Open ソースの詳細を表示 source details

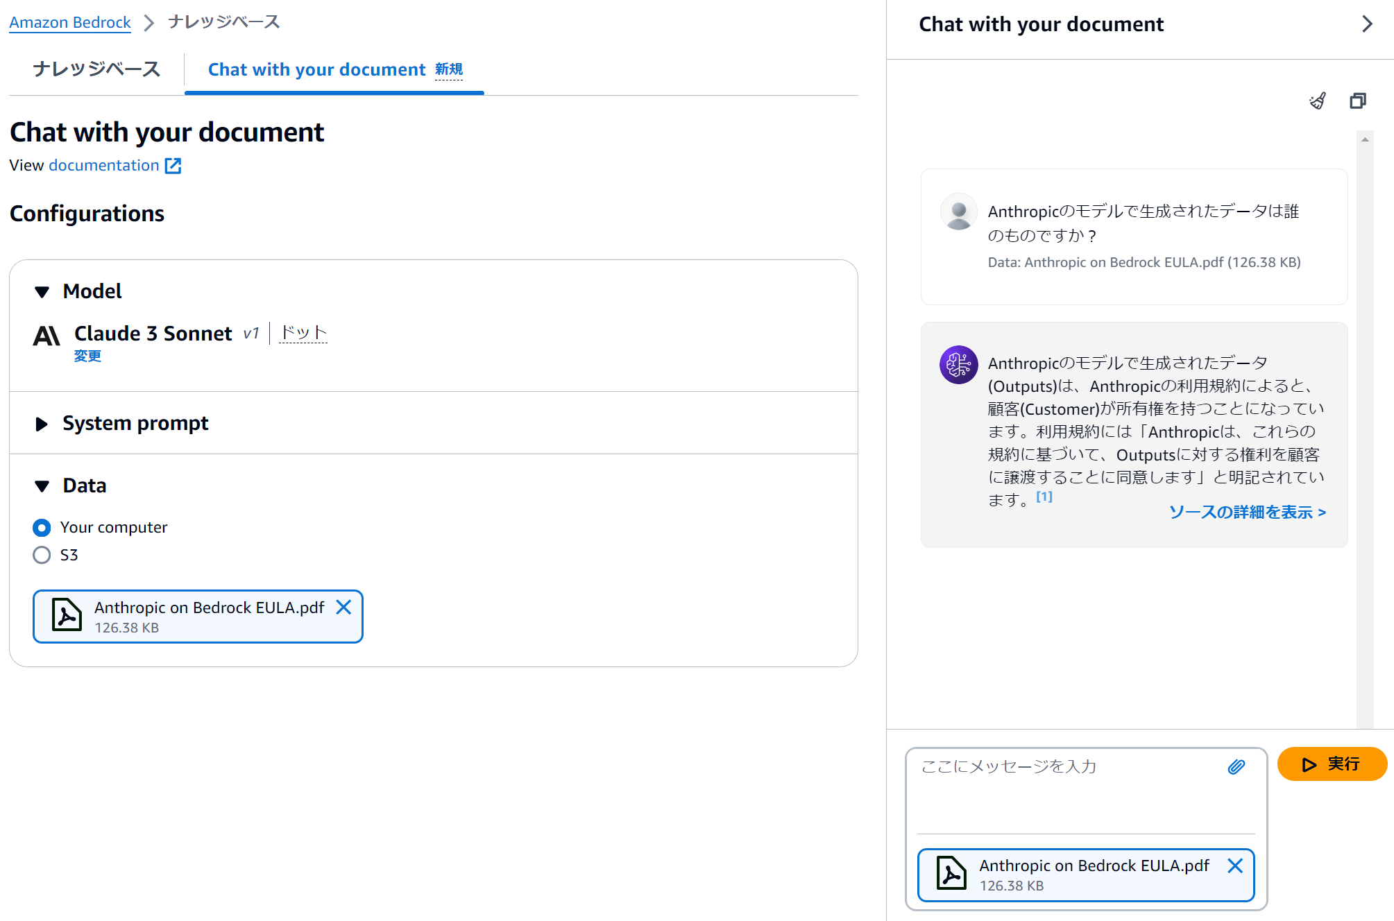1246,512
